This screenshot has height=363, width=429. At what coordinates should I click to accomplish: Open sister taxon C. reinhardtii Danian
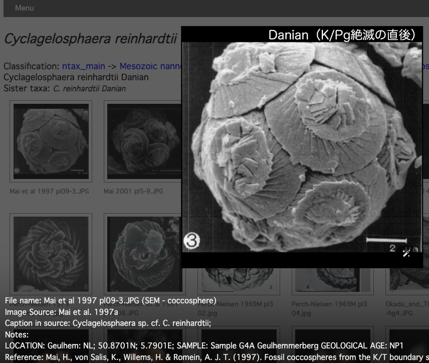[x=90, y=88]
